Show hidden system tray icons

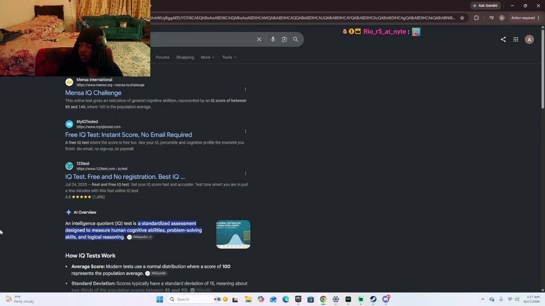click(x=482, y=299)
